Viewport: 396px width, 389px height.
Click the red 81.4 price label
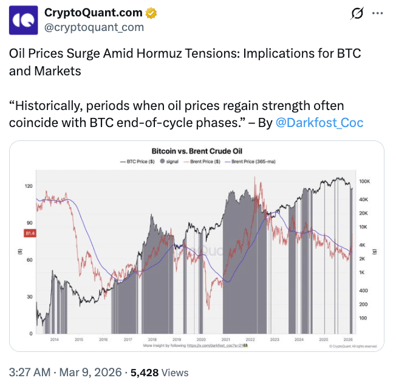click(28, 233)
